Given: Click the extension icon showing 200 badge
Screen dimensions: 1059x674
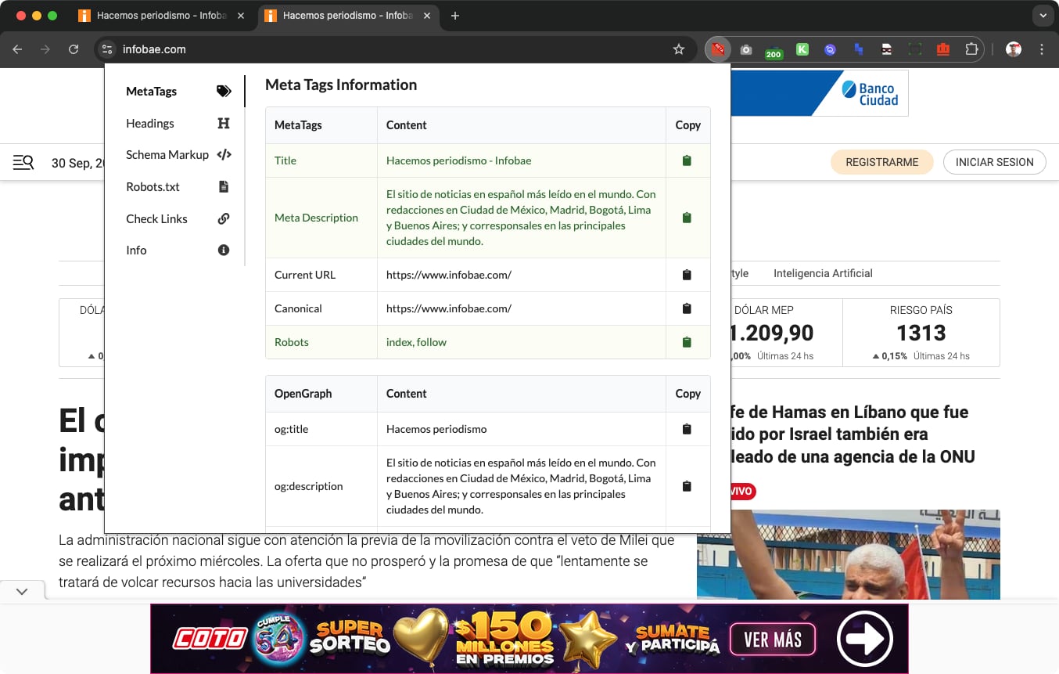Looking at the screenshot, I should (x=774, y=50).
